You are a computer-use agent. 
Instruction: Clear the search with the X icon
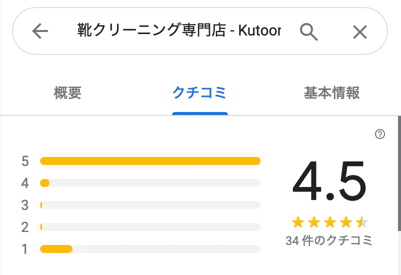coord(360,32)
